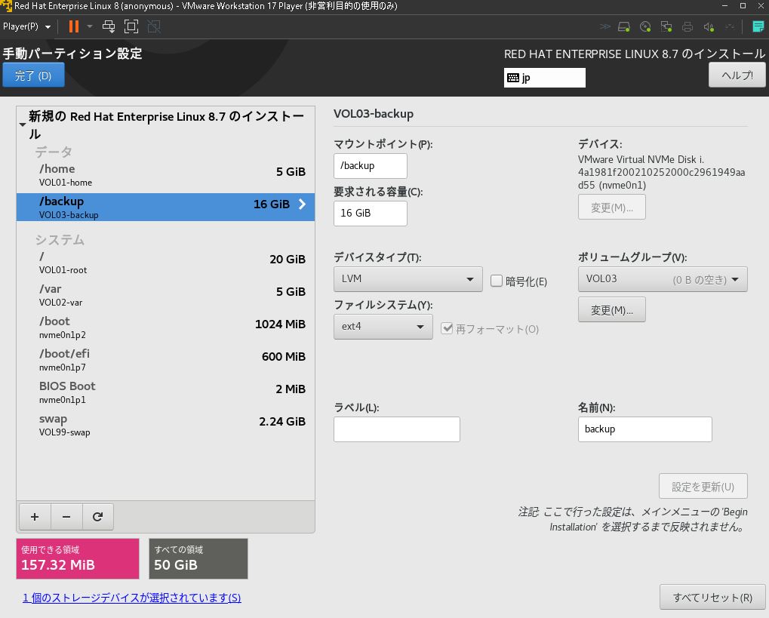Click the 要求される容量 field showing 16 GiB

tap(371, 214)
